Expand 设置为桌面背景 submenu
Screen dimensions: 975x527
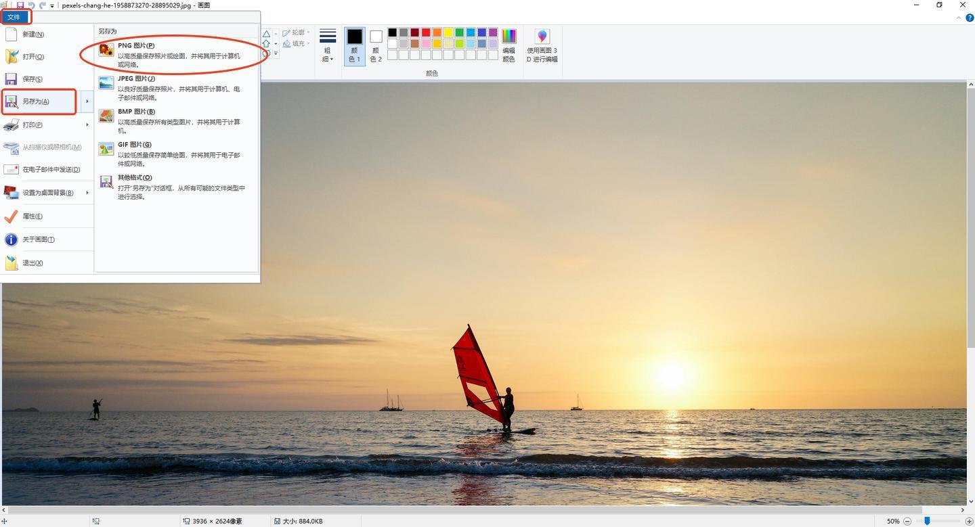pos(87,193)
